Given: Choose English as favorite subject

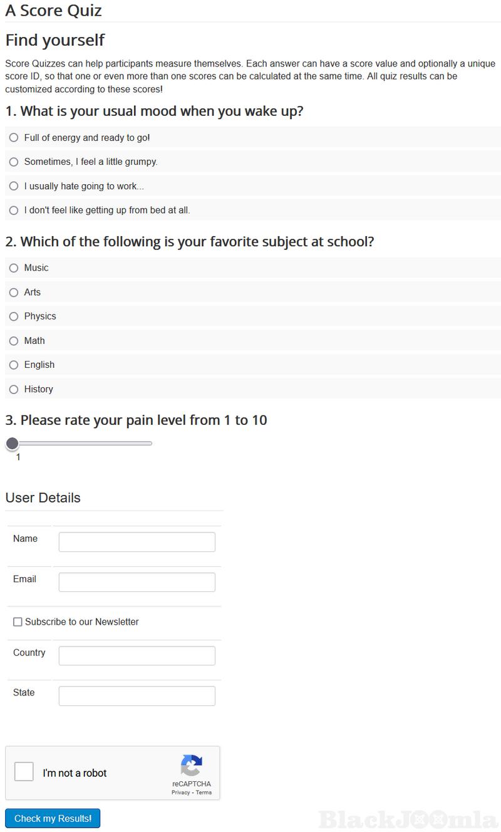Looking at the screenshot, I should (x=14, y=365).
